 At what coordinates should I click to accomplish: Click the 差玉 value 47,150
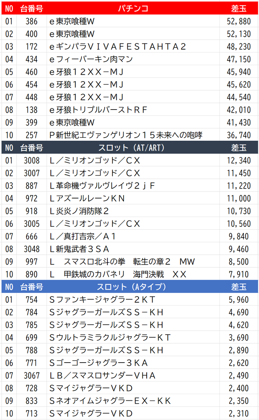[x=239, y=59]
